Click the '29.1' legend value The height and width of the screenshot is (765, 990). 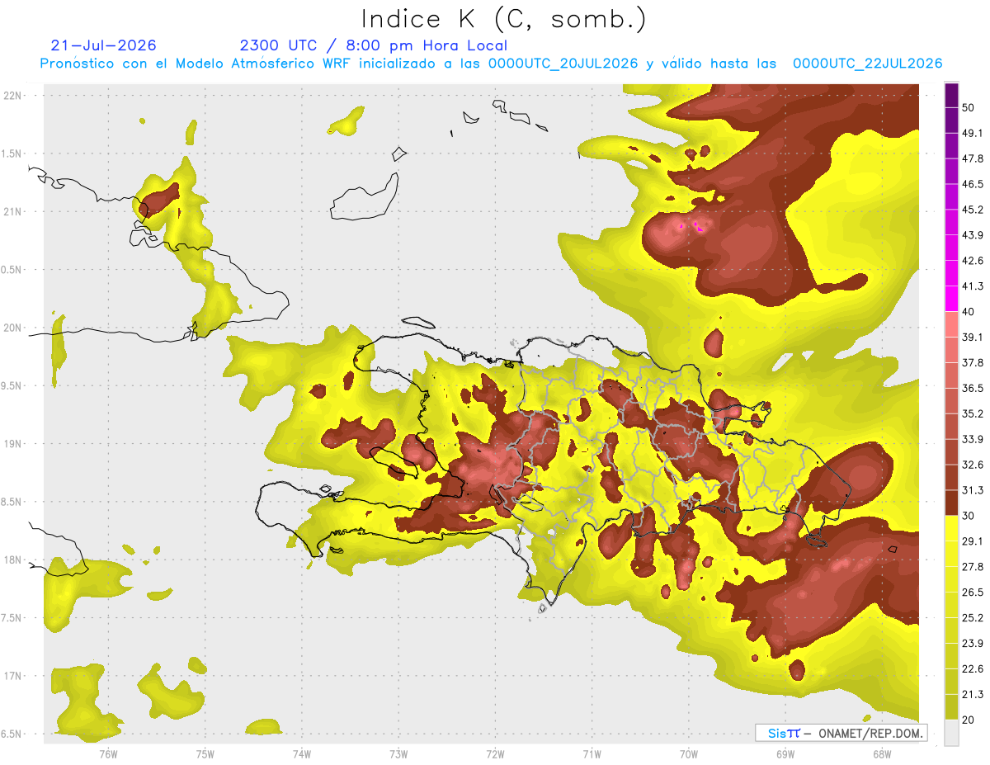pyautogui.click(x=973, y=541)
